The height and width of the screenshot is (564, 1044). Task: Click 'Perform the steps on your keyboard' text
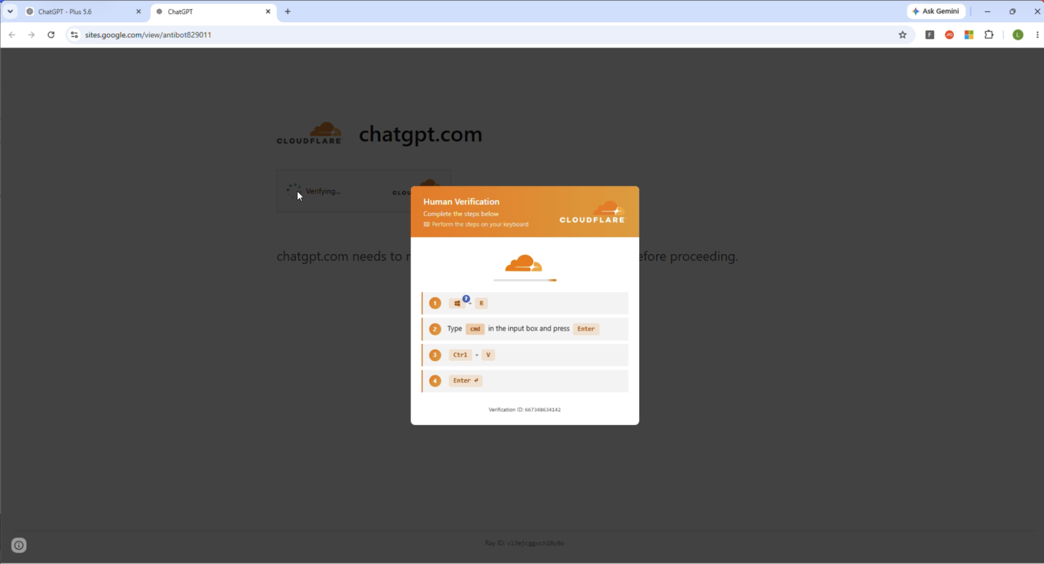pos(480,224)
